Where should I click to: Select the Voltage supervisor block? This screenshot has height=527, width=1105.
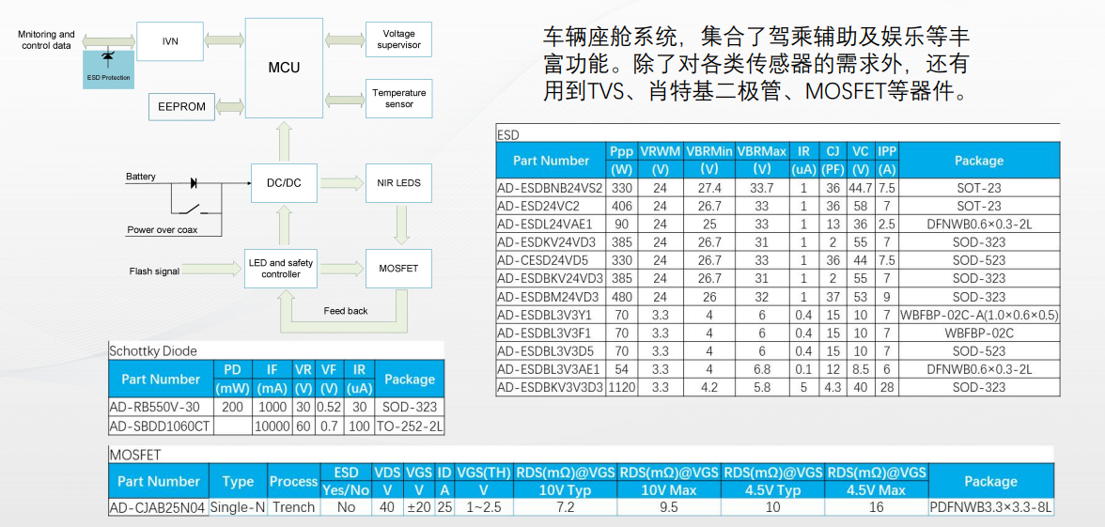click(398, 40)
